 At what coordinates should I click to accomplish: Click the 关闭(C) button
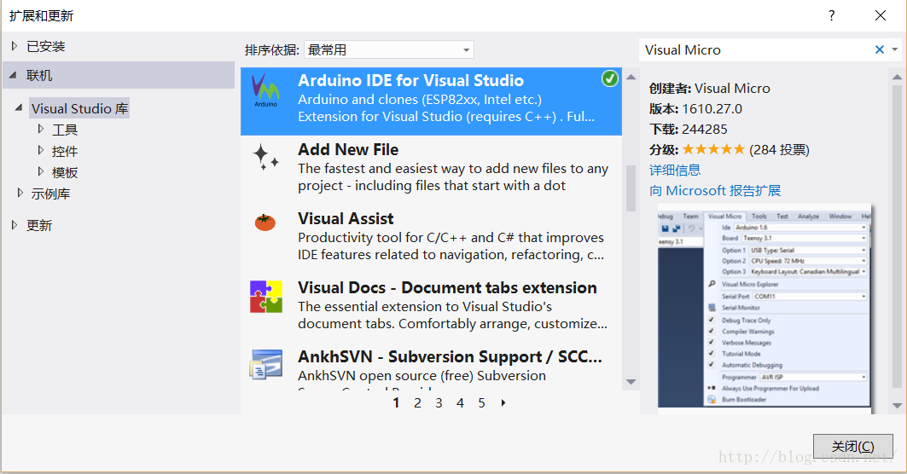[x=853, y=446]
